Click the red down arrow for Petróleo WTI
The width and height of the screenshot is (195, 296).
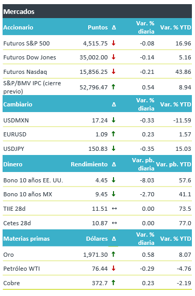tap(113, 268)
